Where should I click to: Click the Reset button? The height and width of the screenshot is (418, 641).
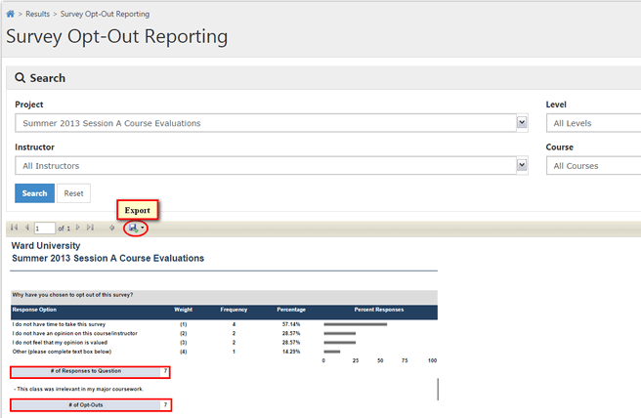[x=73, y=193]
